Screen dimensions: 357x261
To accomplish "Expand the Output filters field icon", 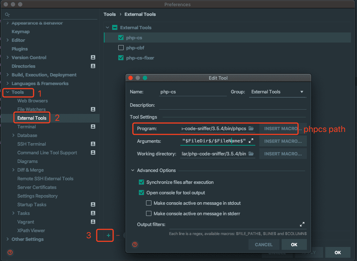I will tap(302, 224).
